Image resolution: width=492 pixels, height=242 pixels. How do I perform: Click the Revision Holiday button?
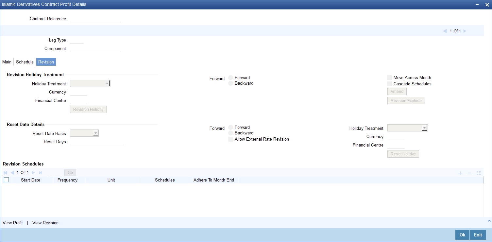tap(88, 110)
